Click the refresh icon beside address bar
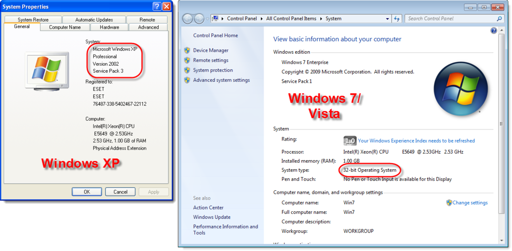Screen dimensions: 512x251 click(397, 19)
